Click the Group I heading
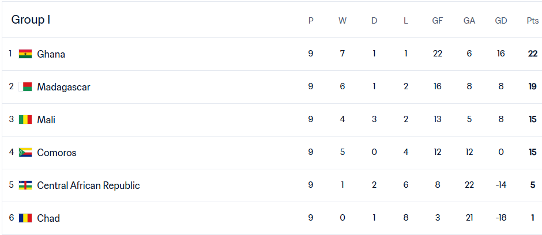542x235 pixels. [31, 20]
